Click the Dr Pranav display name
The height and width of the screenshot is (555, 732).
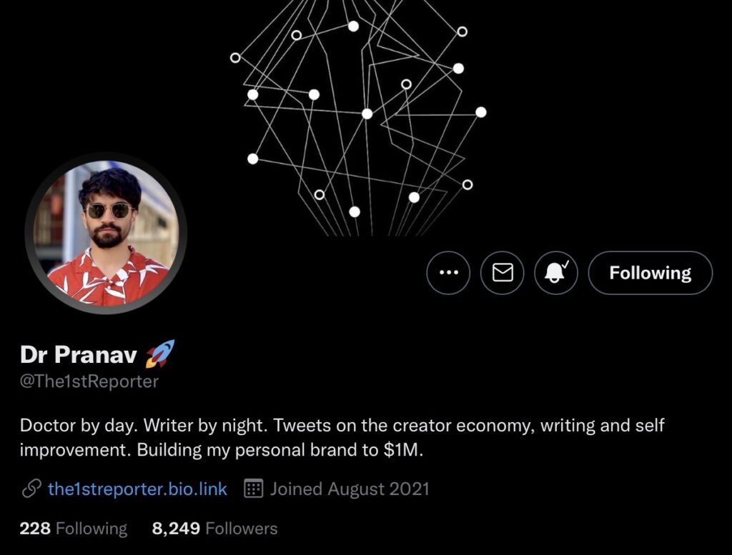pyautogui.click(x=79, y=354)
